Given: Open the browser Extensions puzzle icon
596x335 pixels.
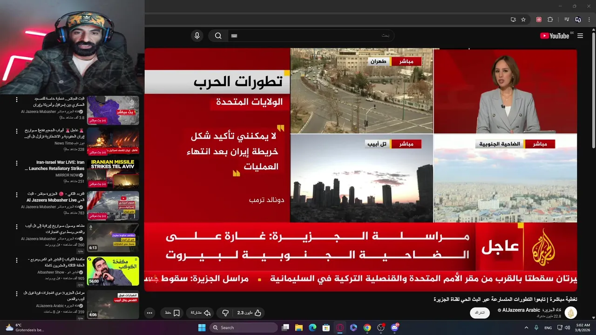Looking at the screenshot, I should [550, 20].
